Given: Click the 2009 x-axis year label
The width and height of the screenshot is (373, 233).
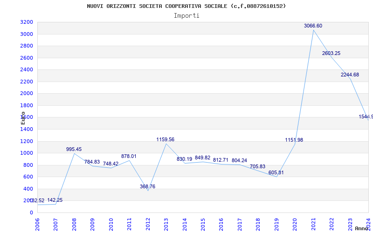Looking at the screenshot, I should pyautogui.click(x=92, y=224).
